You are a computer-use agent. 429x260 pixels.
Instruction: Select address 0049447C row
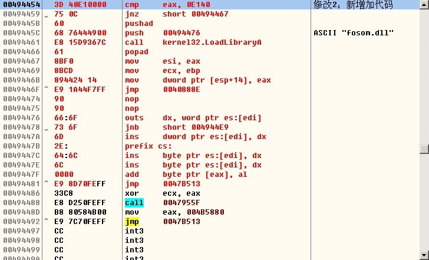click(210, 156)
